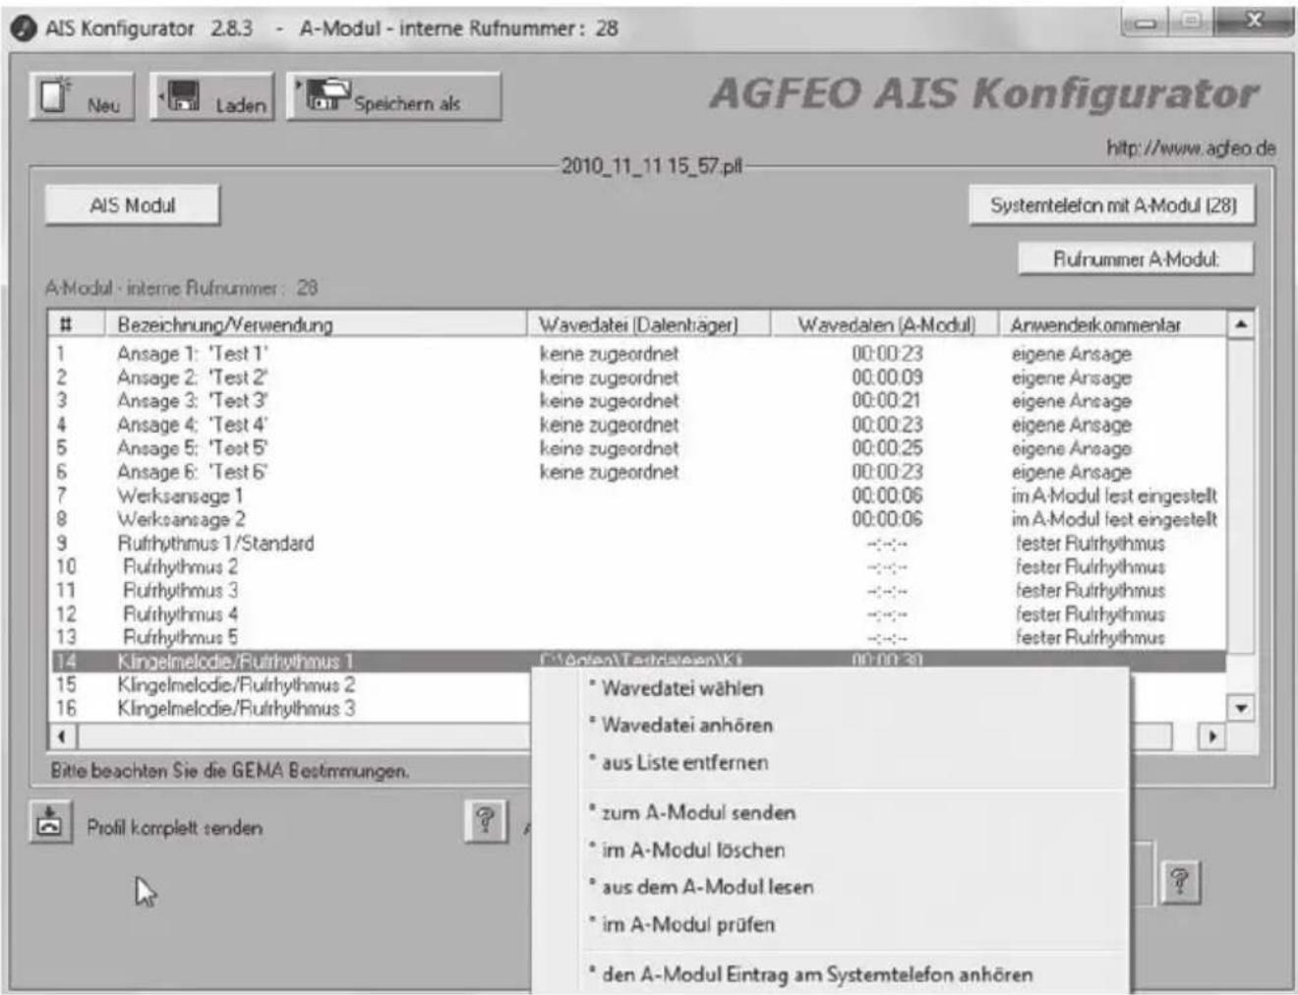Click the horizontal scroll left arrow
Screen dimensions: 1298x995
[62, 736]
